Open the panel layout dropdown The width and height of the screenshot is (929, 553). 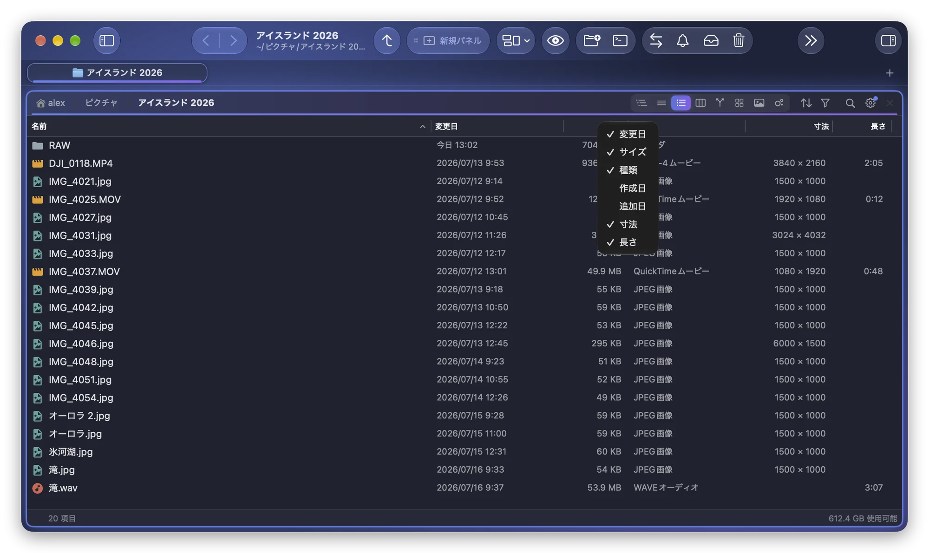click(x=516, y=41)
